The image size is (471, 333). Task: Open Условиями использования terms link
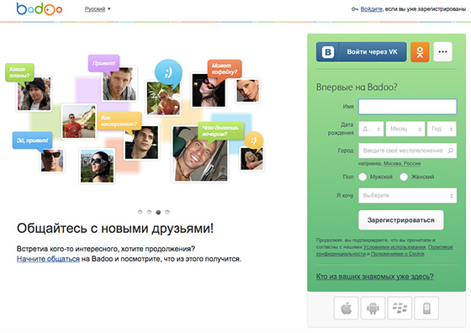tap(394, 247)
